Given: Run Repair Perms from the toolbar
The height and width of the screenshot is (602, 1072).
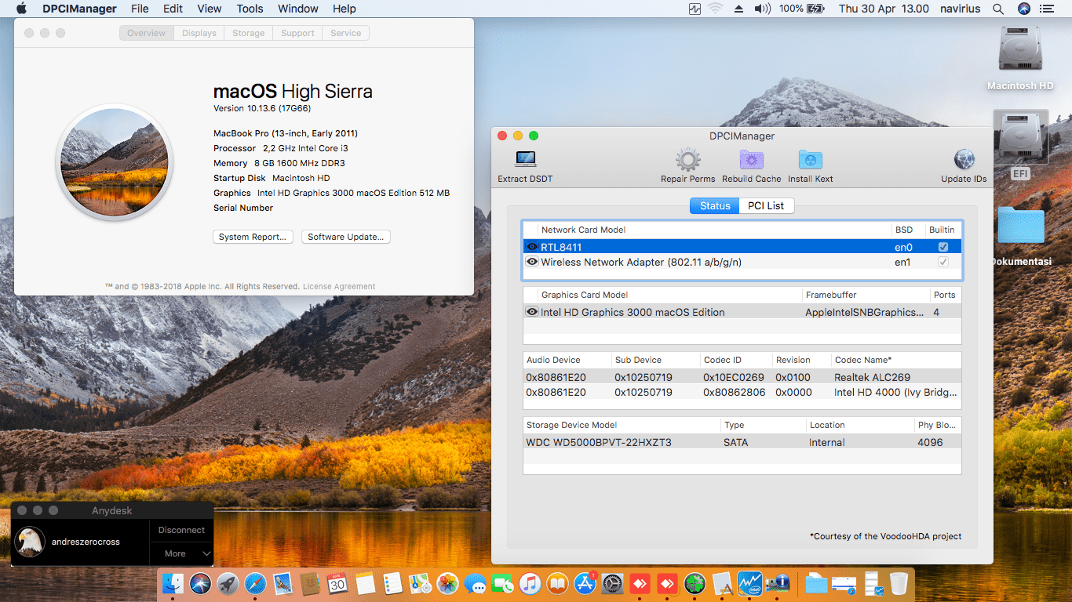Looking at the screenshot, I should (x=687, y=160).
